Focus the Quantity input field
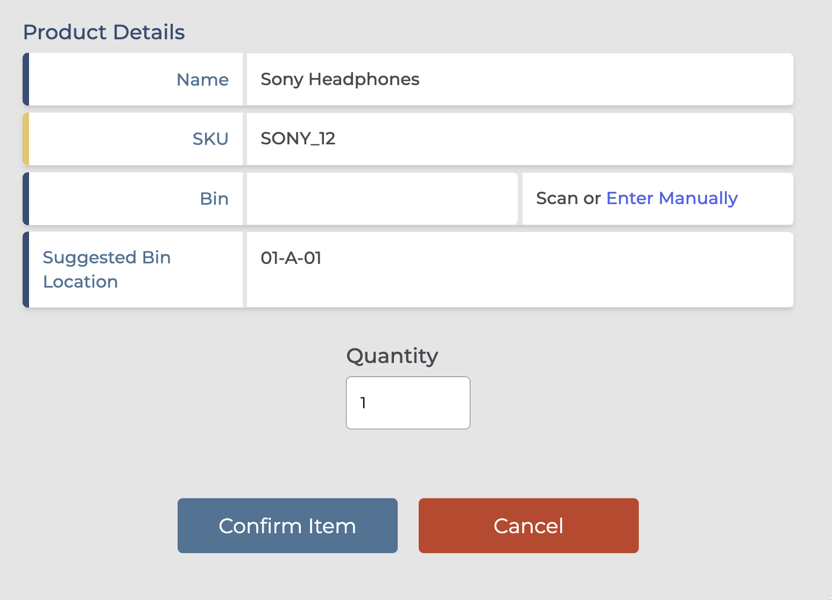 click(x=408, y=403)
